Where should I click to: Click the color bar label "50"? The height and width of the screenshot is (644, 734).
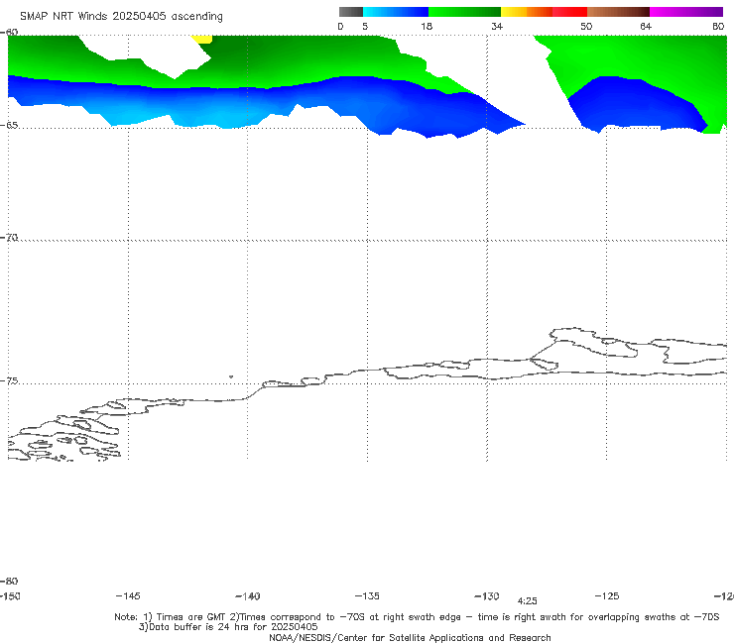pos(586,27)
